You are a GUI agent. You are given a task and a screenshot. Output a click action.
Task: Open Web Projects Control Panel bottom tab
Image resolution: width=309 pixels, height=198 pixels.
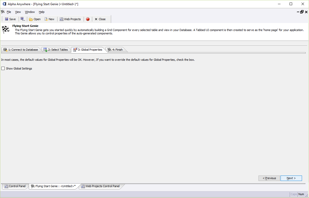pyautogui.click(x=100, y=186)
